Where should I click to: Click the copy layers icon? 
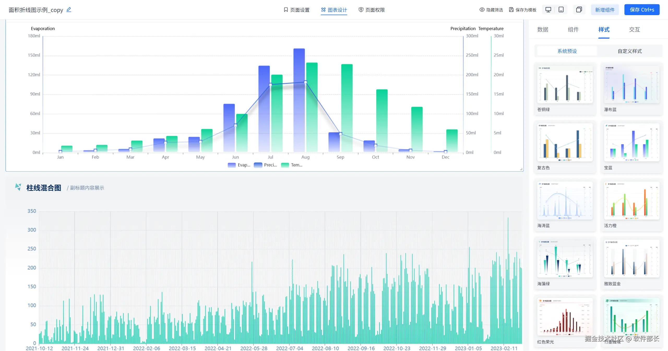[x=579, y=10]
